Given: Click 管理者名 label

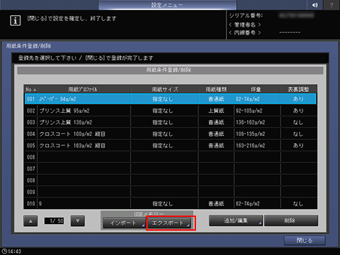Looking at the screenshot, I should point(245,24).
